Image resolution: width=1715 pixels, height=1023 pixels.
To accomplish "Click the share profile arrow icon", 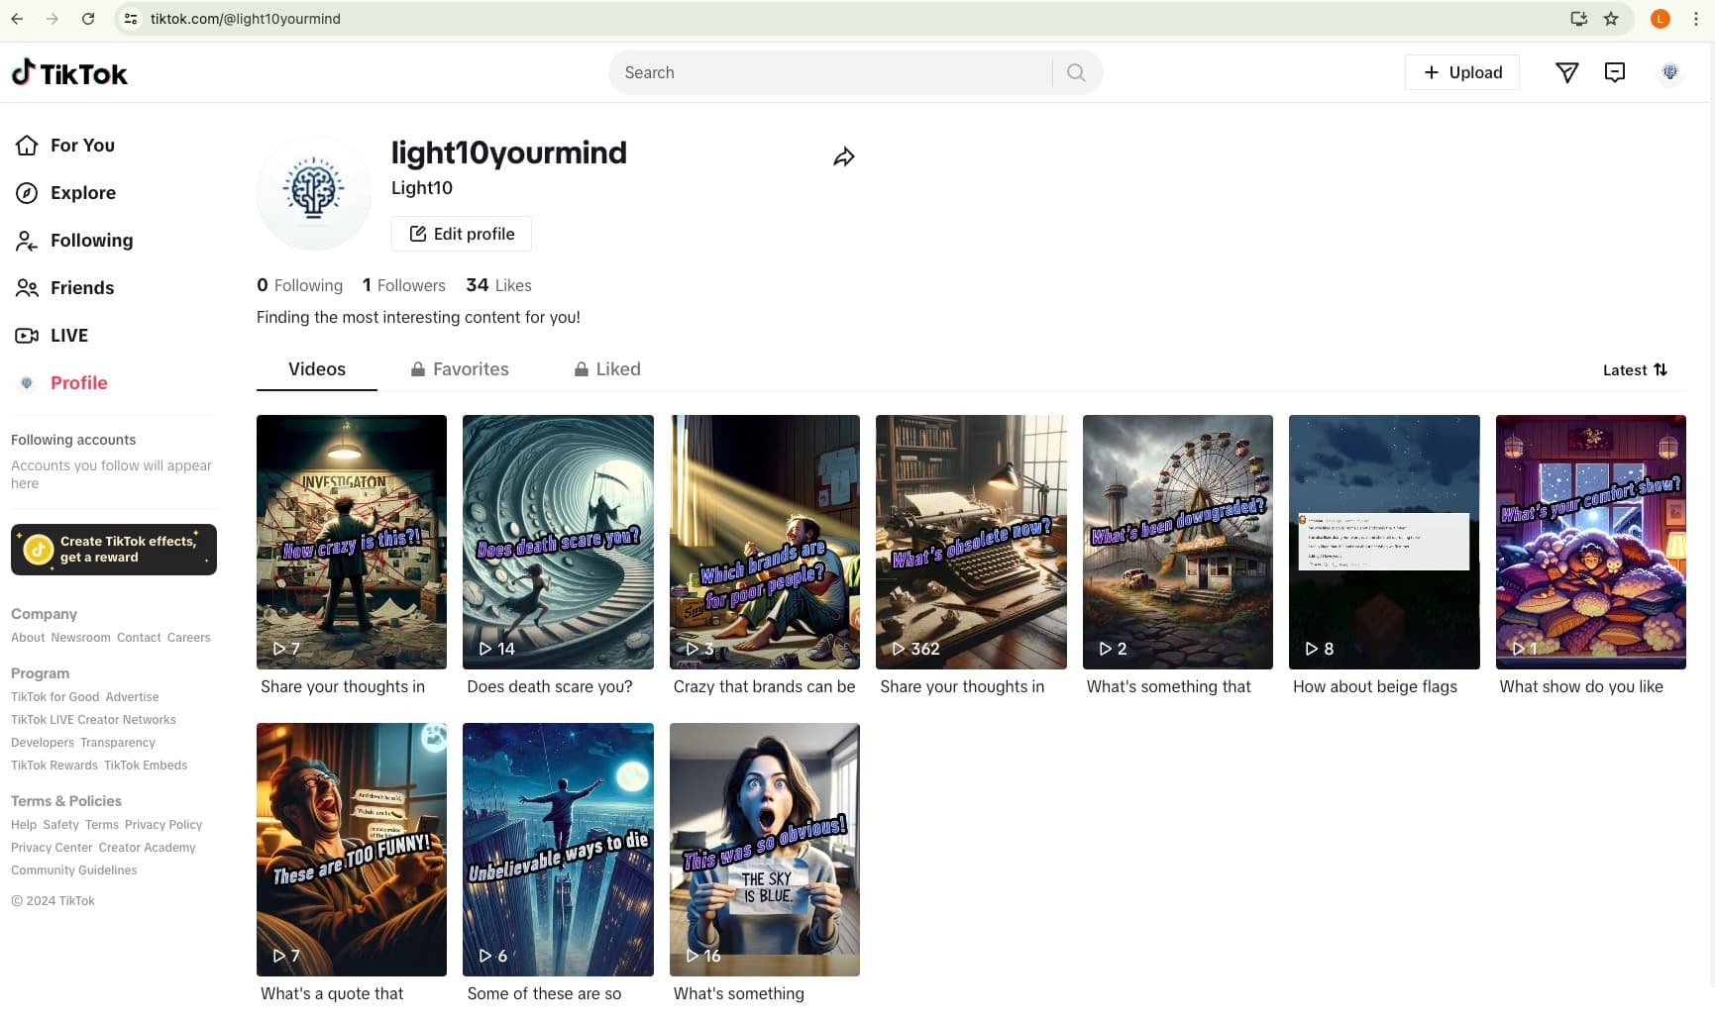I will tap(843, 157).
